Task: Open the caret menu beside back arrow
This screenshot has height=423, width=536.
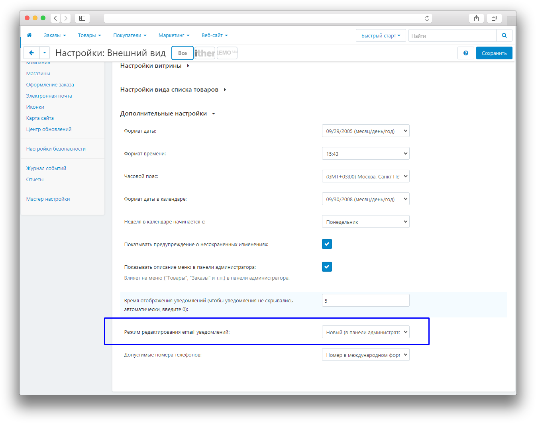Action: click(x=45, y=53)
